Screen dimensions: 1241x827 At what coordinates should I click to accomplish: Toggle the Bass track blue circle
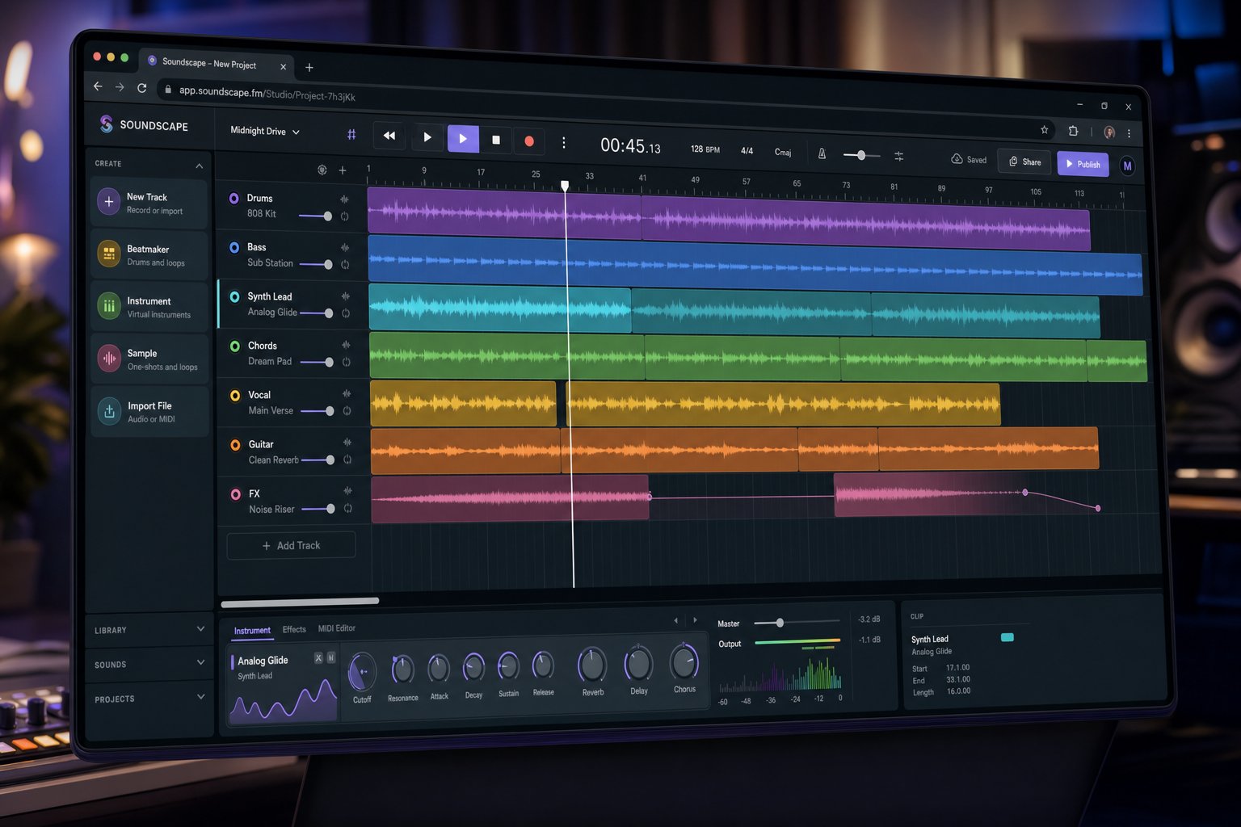234,247
